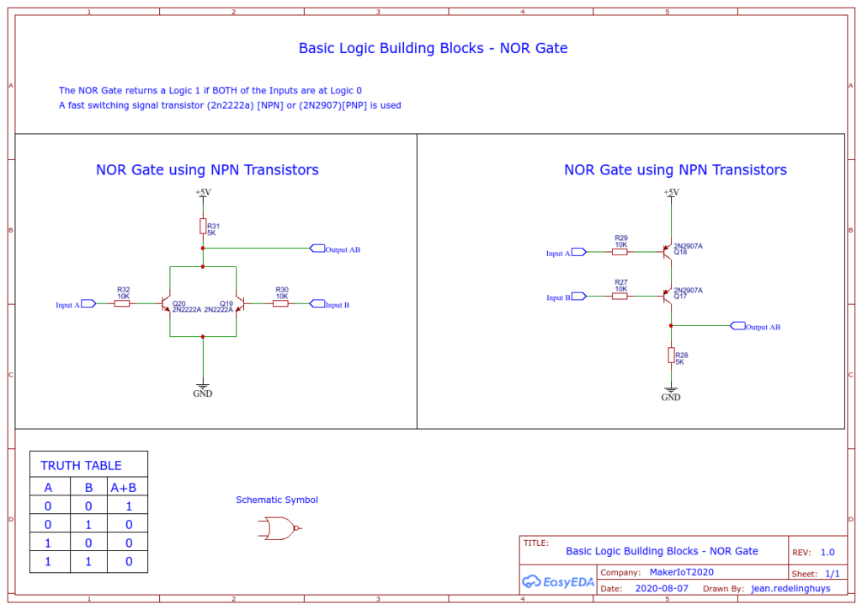Select resistor R31 5K symbol

203,226
